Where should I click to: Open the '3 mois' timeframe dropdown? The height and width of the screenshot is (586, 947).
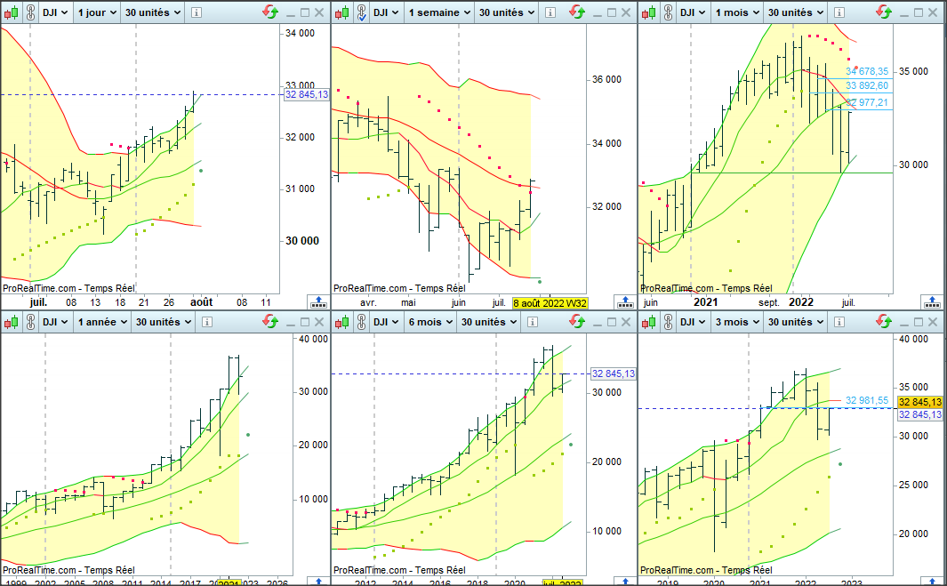tap(737, 322)
